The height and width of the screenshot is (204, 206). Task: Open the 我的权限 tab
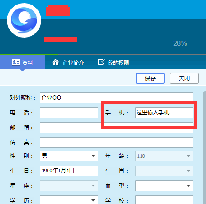[x=114, y=62]
